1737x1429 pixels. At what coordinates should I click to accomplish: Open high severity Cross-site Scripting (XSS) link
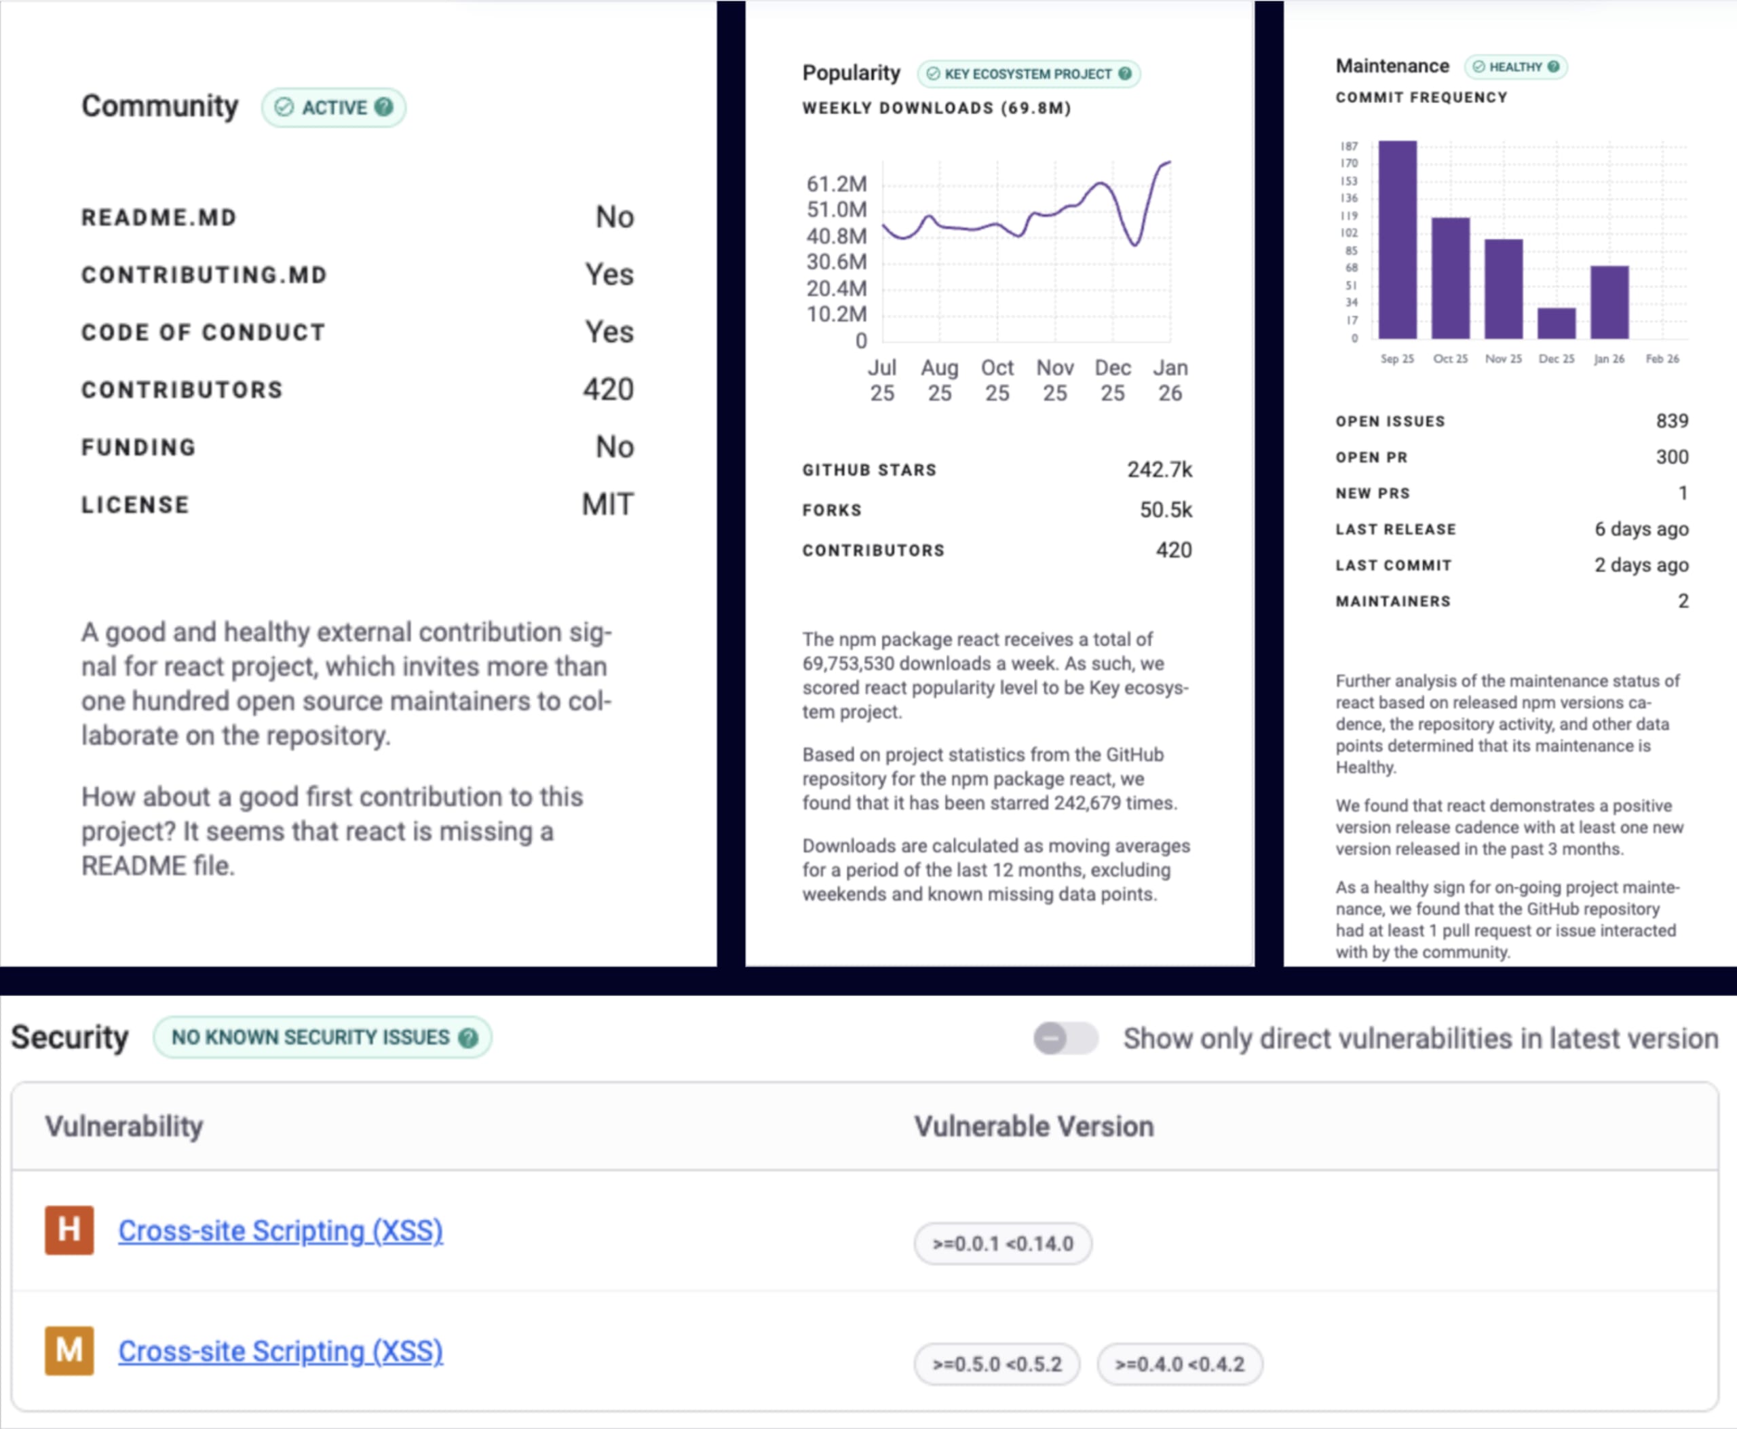click(280, 1231)
